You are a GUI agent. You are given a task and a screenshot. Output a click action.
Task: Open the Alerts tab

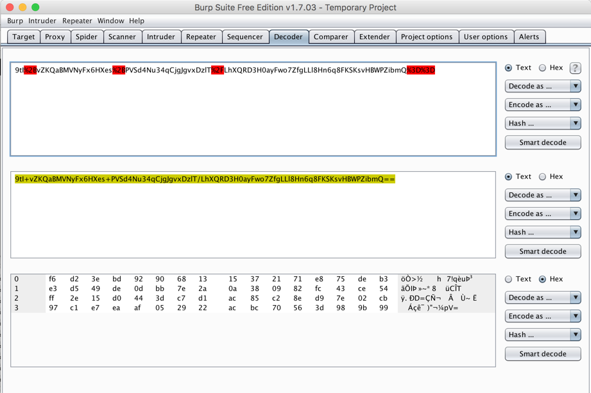(x=529, y=37)
